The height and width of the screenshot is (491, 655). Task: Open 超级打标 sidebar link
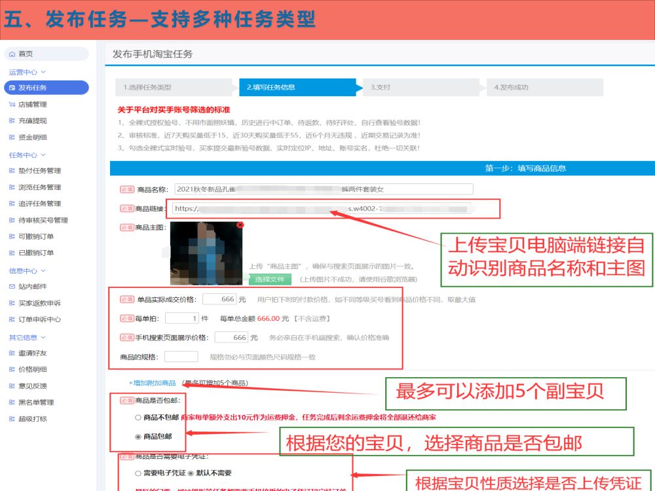(33, 419)
